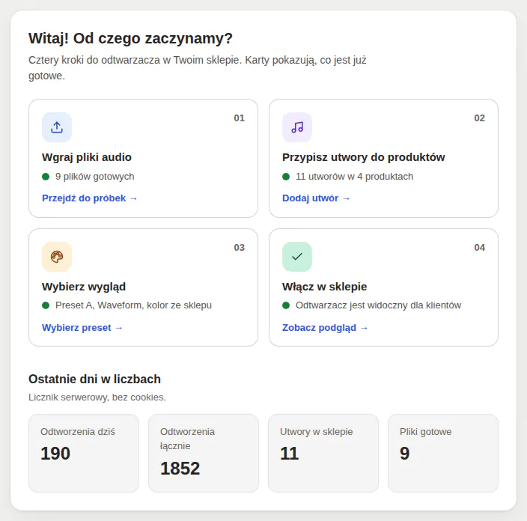Click the checkmark icon on Włącz w sklepie card
The width and height of the screenshot is (527, 521).
(297, 257)
